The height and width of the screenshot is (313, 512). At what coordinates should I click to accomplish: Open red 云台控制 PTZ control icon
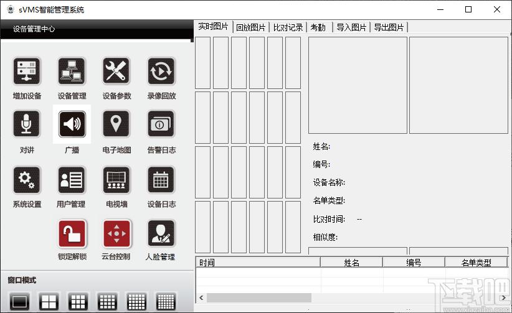pos(116,234)
